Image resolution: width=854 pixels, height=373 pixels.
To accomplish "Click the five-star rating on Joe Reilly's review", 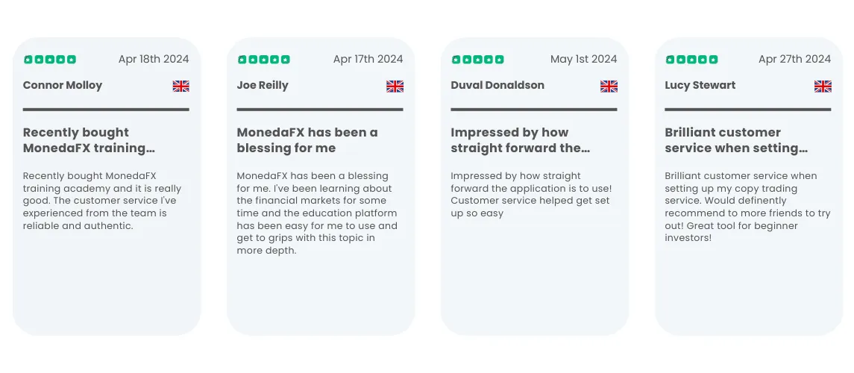I will [264, 60].
